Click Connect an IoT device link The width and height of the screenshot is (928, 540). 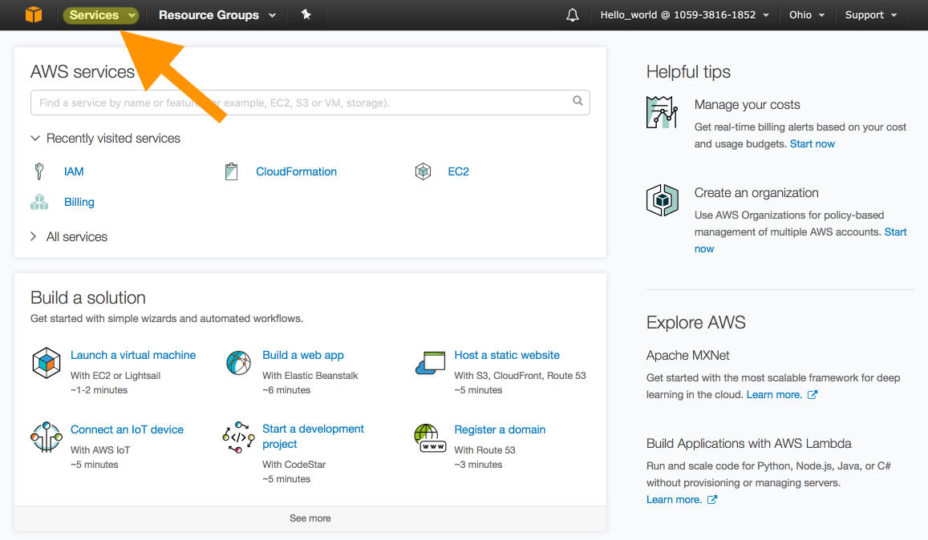pyautogui.click(x=127, y=429)
